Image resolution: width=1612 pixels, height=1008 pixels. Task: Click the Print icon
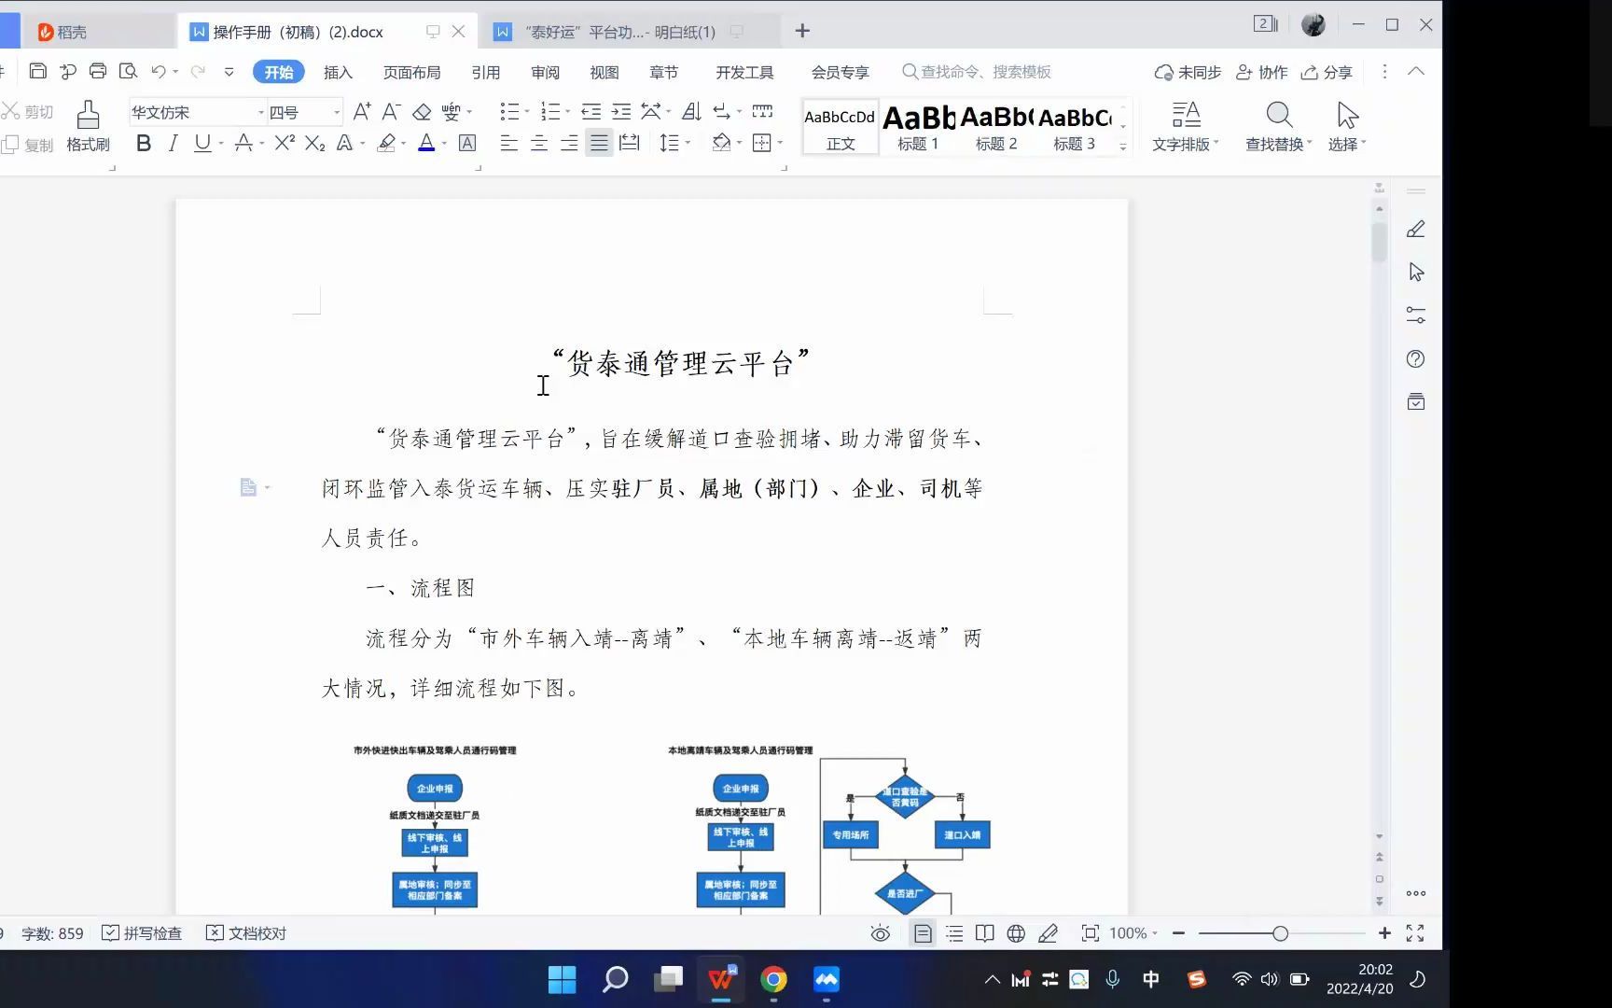coord(98,72)
